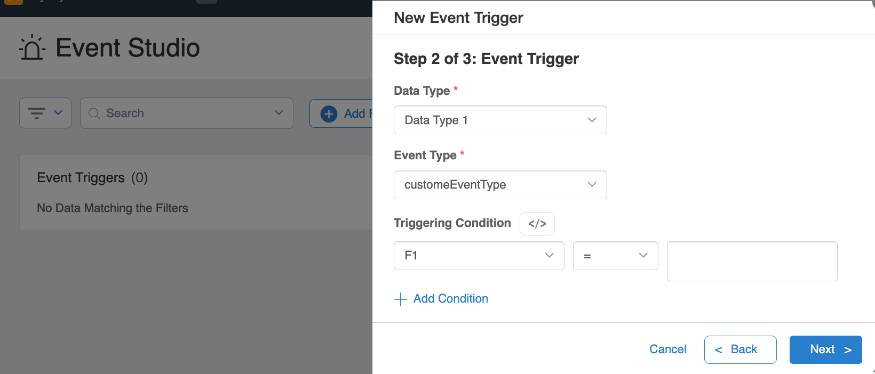Open the Data Type 1 dropdown
The height and width of the screenshot is (374, 875).
tap(500, 120)
